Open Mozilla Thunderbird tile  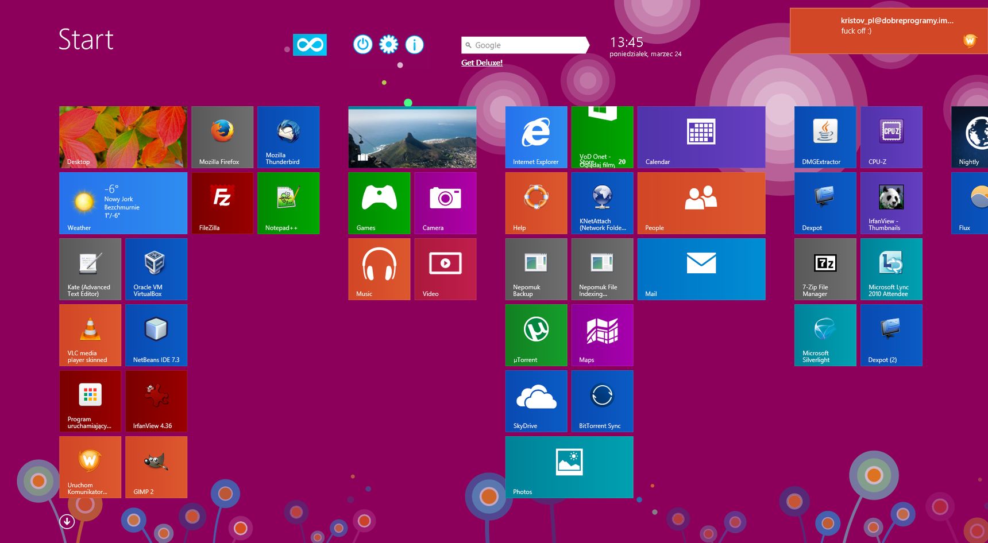(288, 137)
